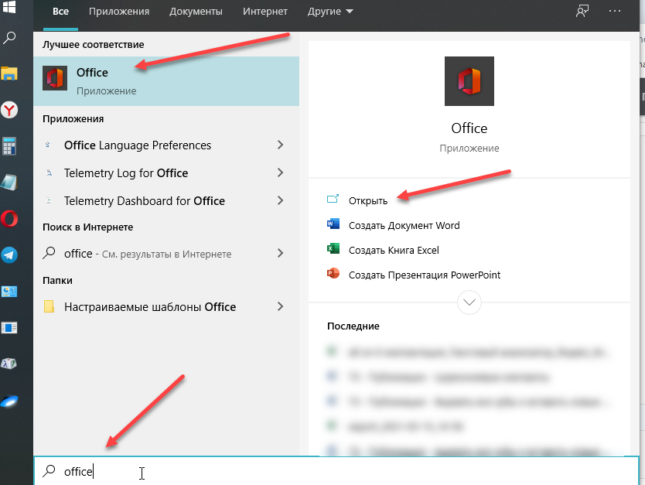Viewport: 645px width, 485px height.
Task: Switch to the Все tab
Action: click(60, 12)
